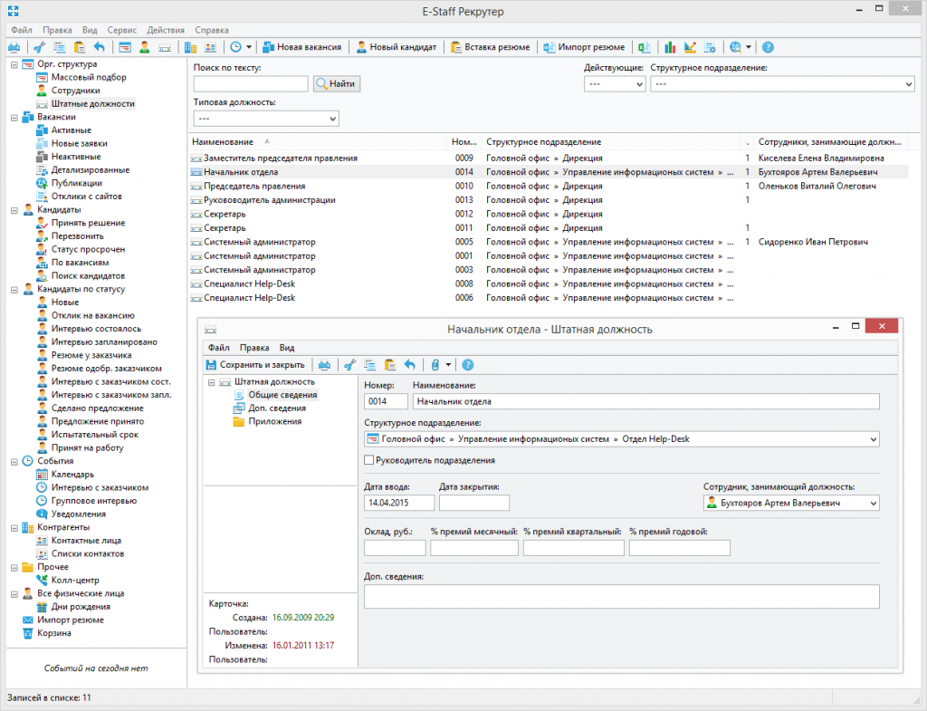Screen dimensions: 927x711
Task: Open Календарь under События
Action: coord(72,475)
